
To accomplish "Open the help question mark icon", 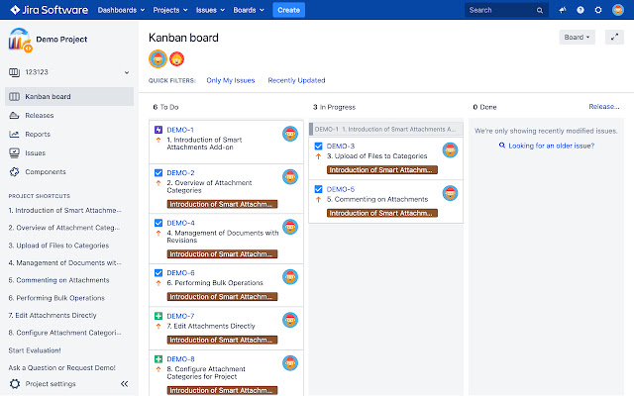I will click(x=581, y=10).
